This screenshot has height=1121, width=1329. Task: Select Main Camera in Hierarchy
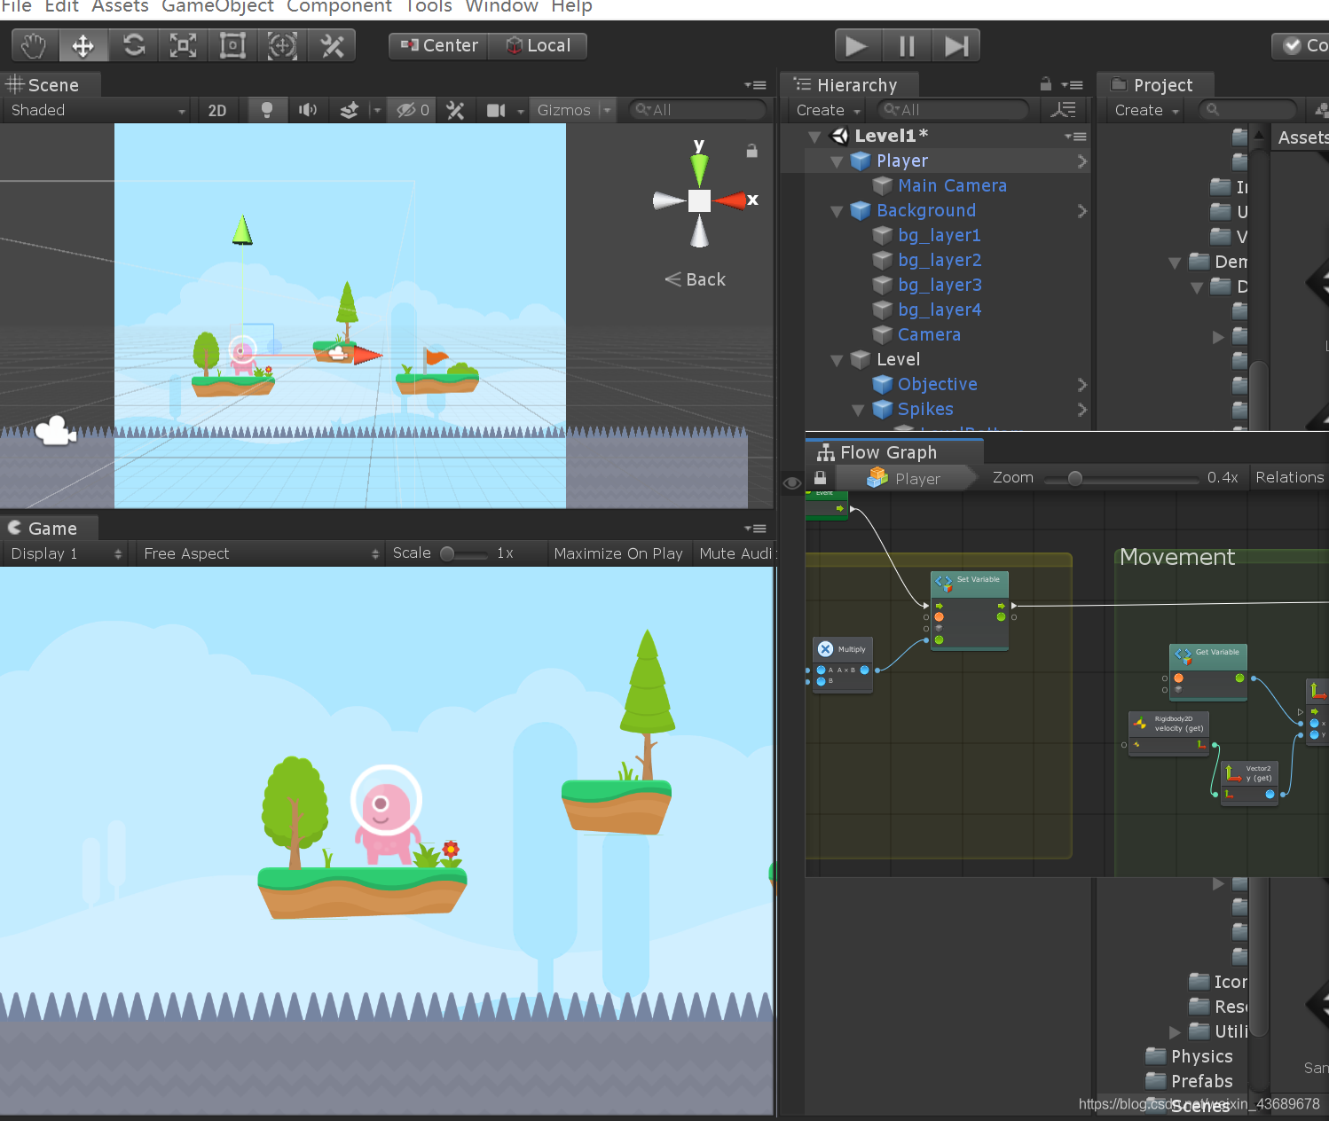click(x=952, y=185)
